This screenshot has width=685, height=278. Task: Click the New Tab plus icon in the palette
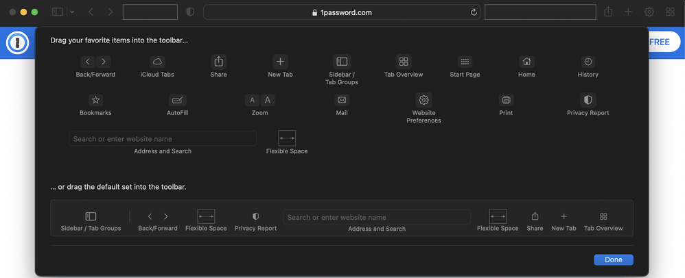tap(280, 62)
